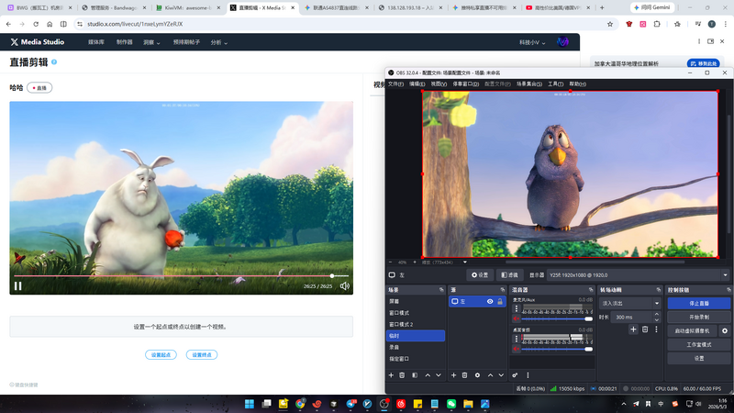Image resolution: width=734 pixels, height=413 pixels.
Task: Open virtual camera settings gear
Action: [725, 330]
